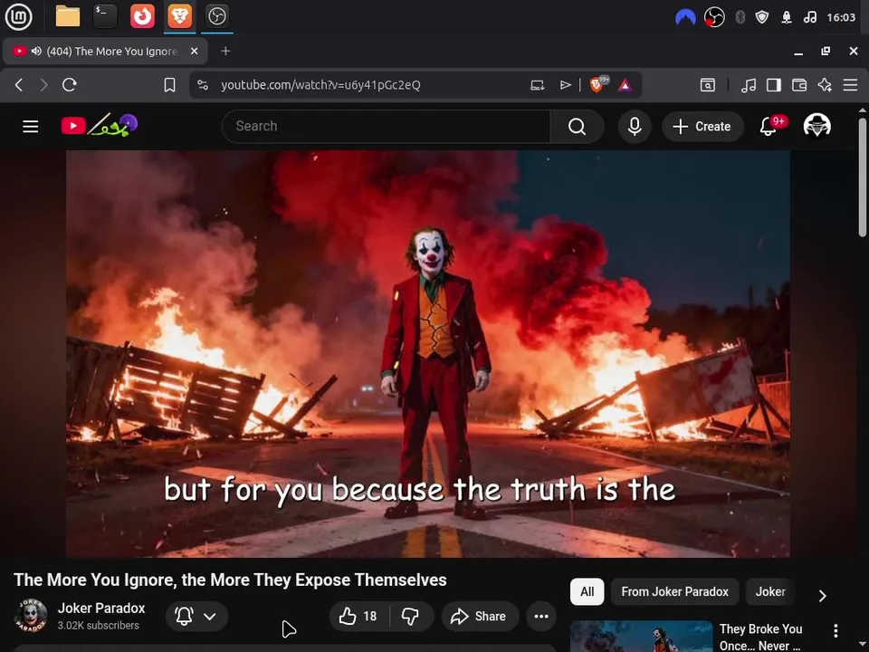Viewport: 869px width, 652px height.
Task: Click the 16:03 clock in panel
Action: [841, 17]
